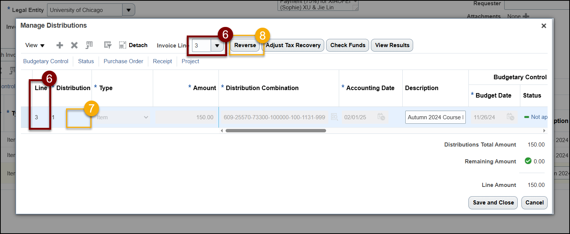The width and height of the screenshot is (570, 234).
Task: Click the Attachments plus icon
Action: click(x=526, y=16)
